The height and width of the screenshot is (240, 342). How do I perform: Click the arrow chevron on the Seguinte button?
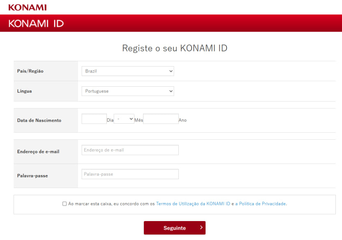click(x=201, y=227)
